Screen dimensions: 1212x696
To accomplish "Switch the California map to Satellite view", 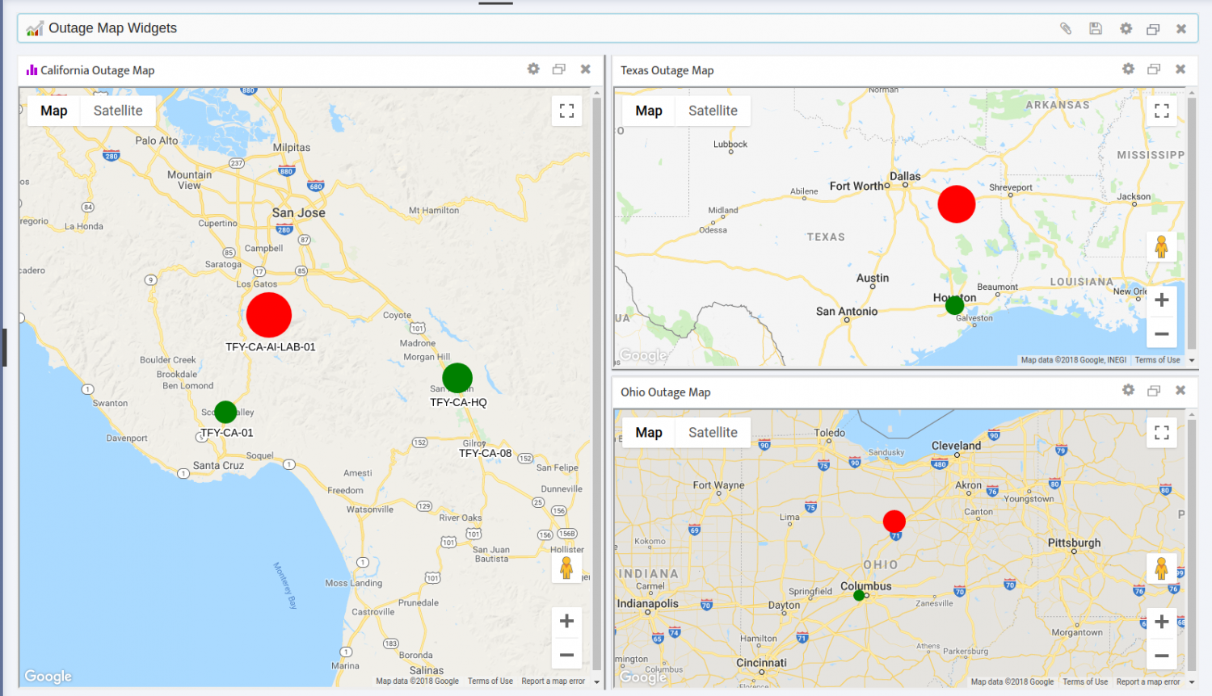I will pyautogui.click(x=118, y=111).
